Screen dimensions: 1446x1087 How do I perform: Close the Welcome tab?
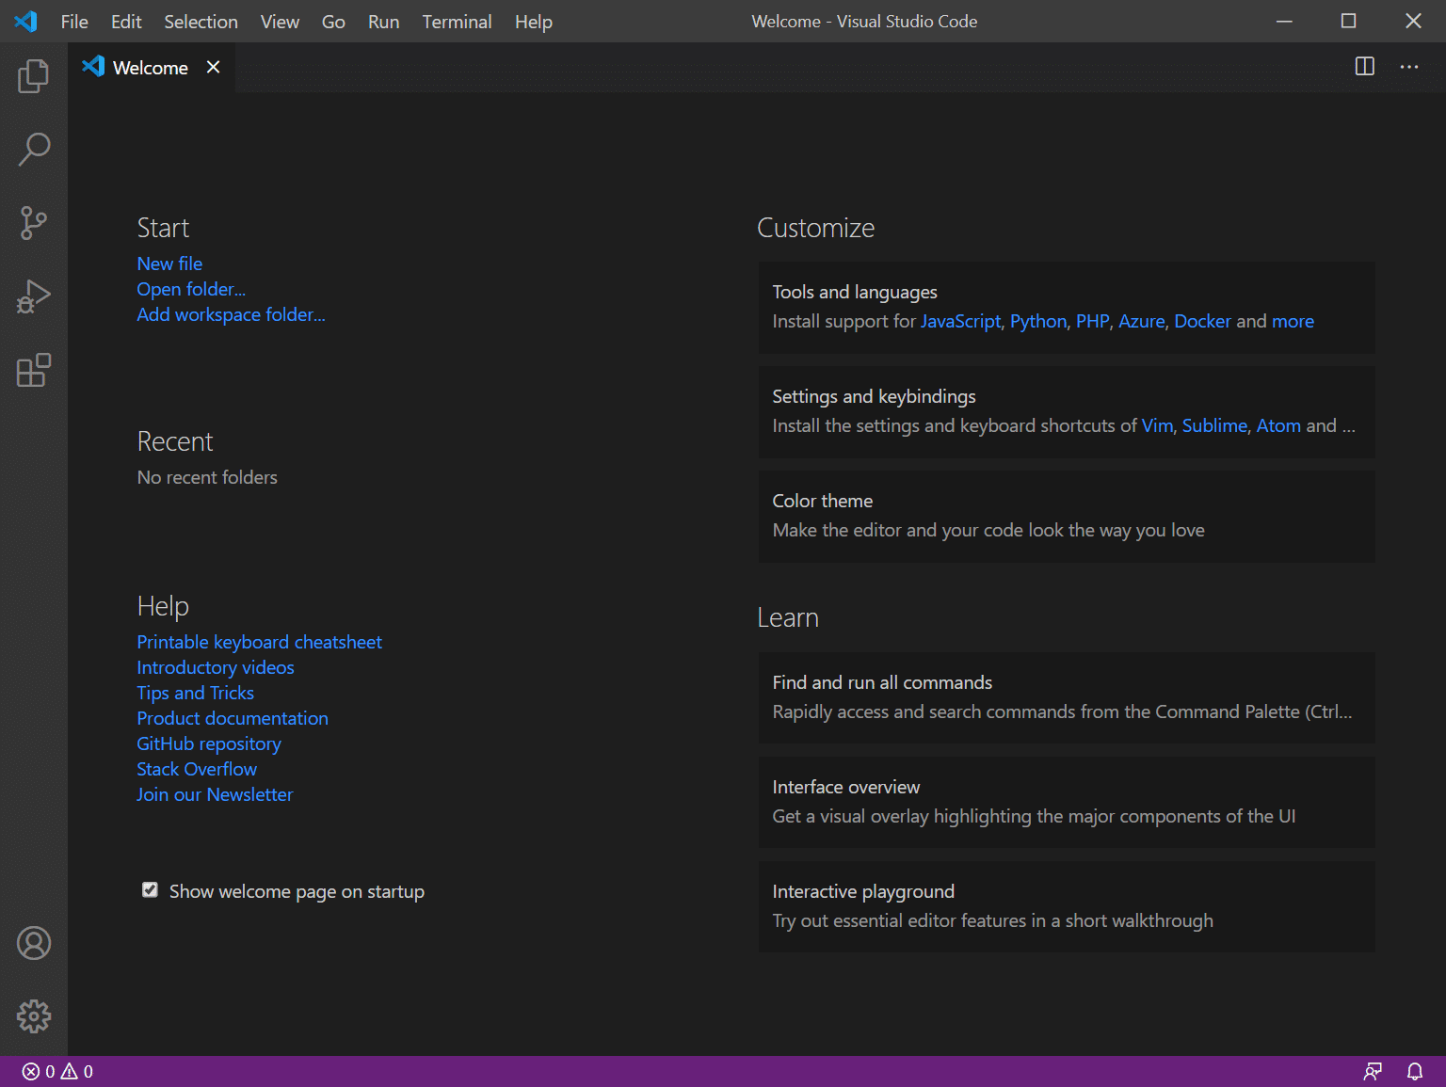[x=213, y=67]
